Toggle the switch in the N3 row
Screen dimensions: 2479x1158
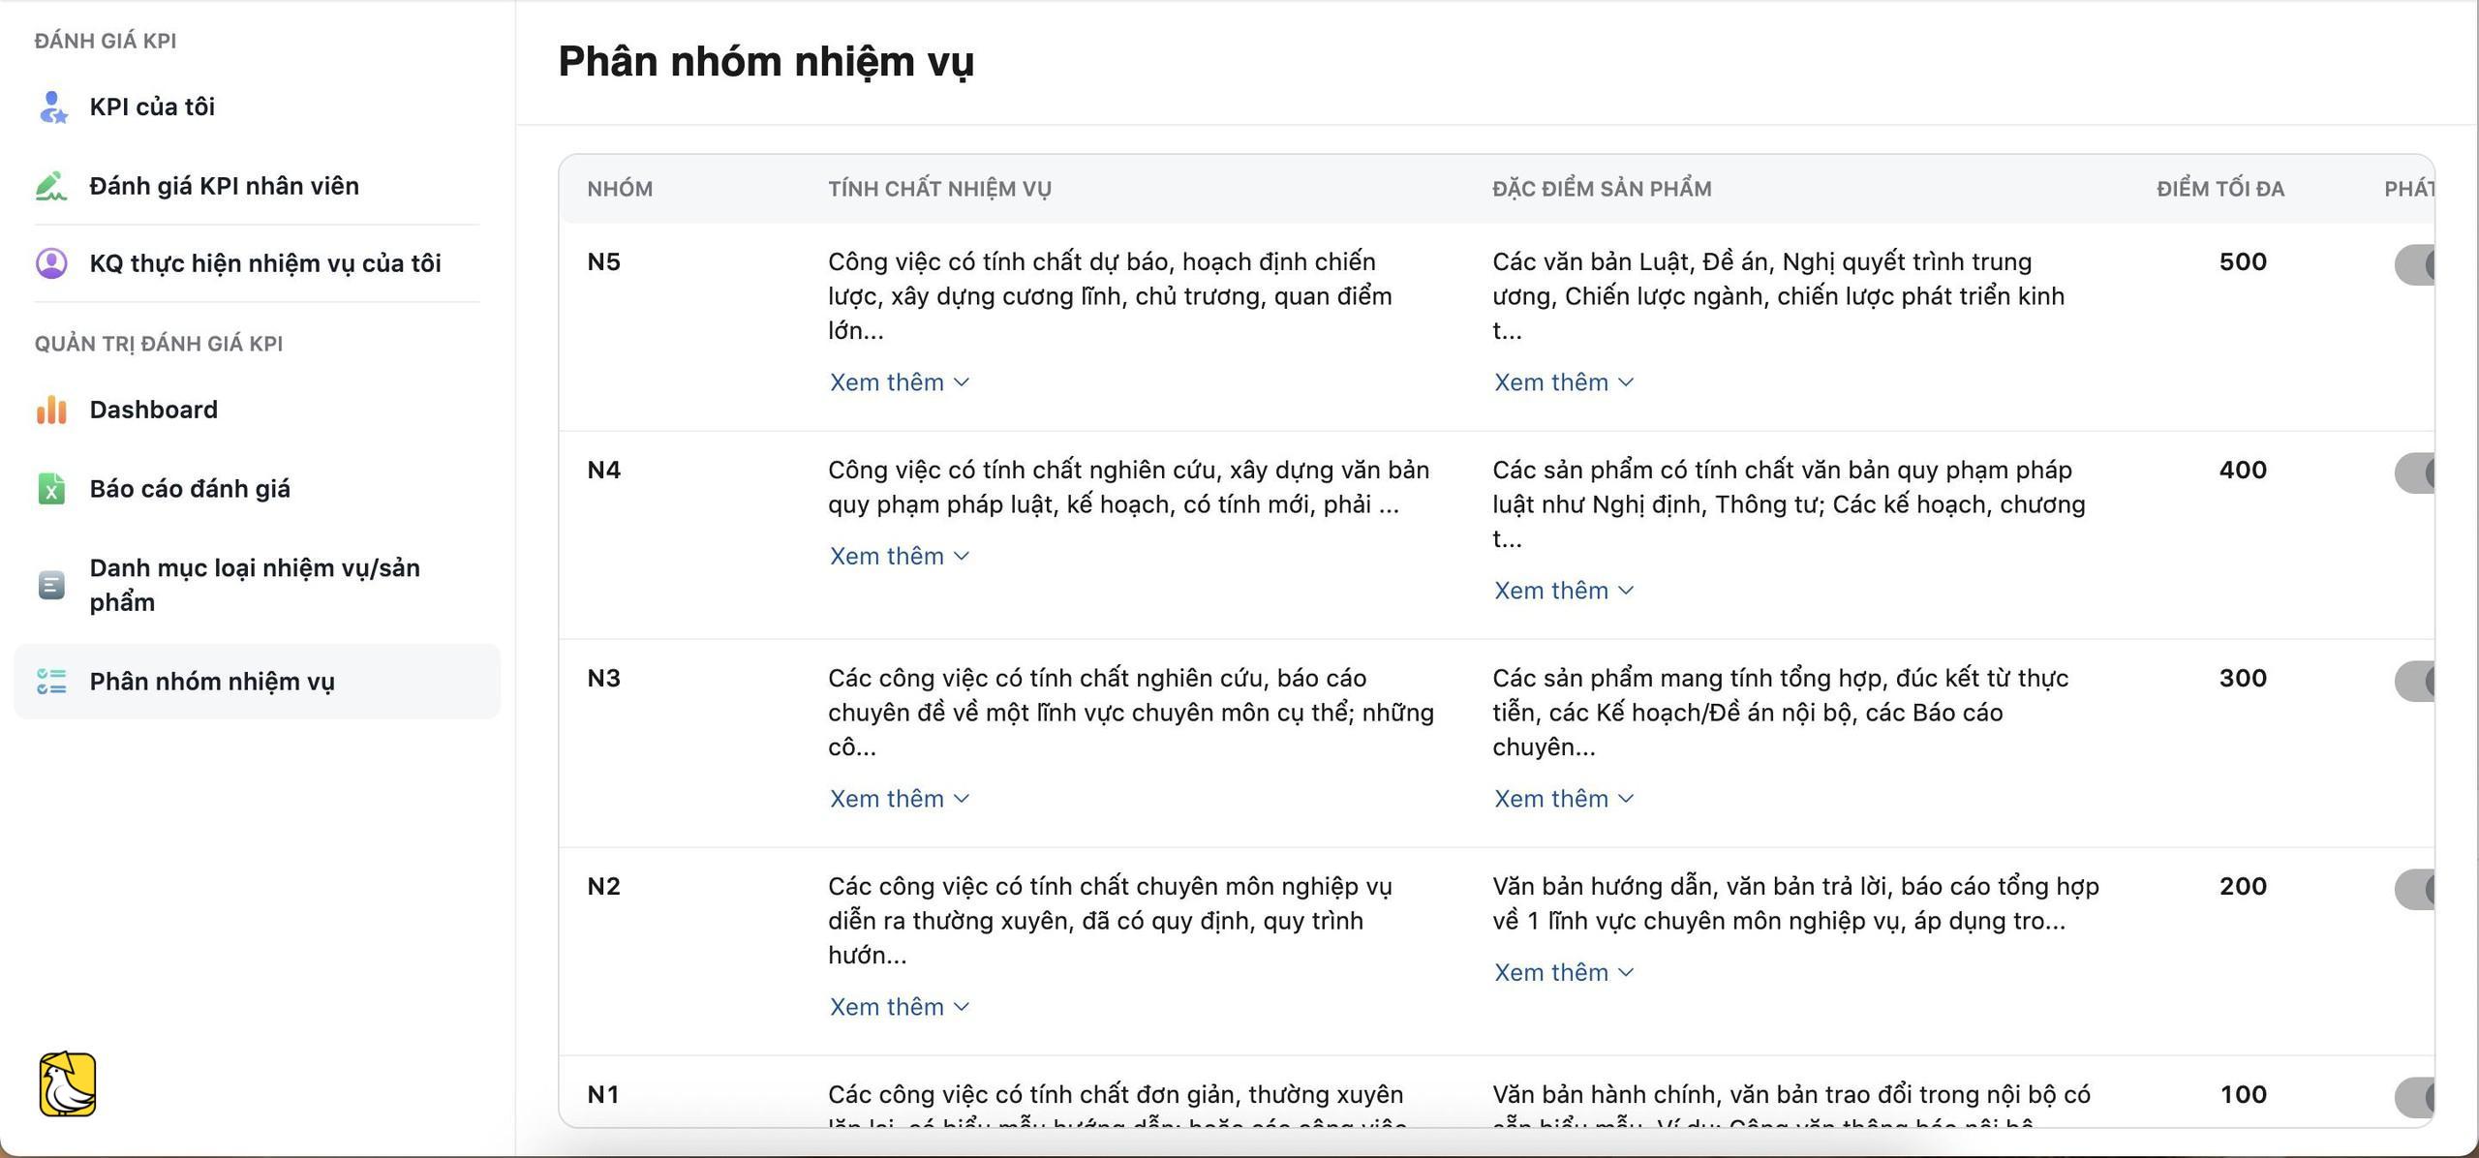[2414, 681]
